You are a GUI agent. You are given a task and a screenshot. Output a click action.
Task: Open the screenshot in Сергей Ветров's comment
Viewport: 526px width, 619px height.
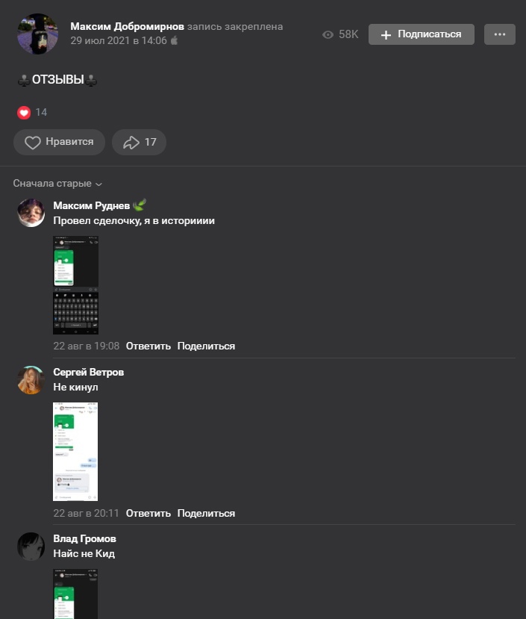tap(75, 452)
